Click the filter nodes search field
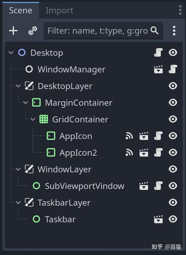The height and width of the screenshot is (255, 186). coord(98,31)
